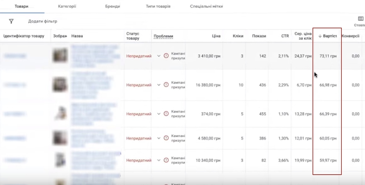Screen dimensions: 365x185
Task: Expand problems chevron in the 3 410,00 грн row
Action: 159,56
